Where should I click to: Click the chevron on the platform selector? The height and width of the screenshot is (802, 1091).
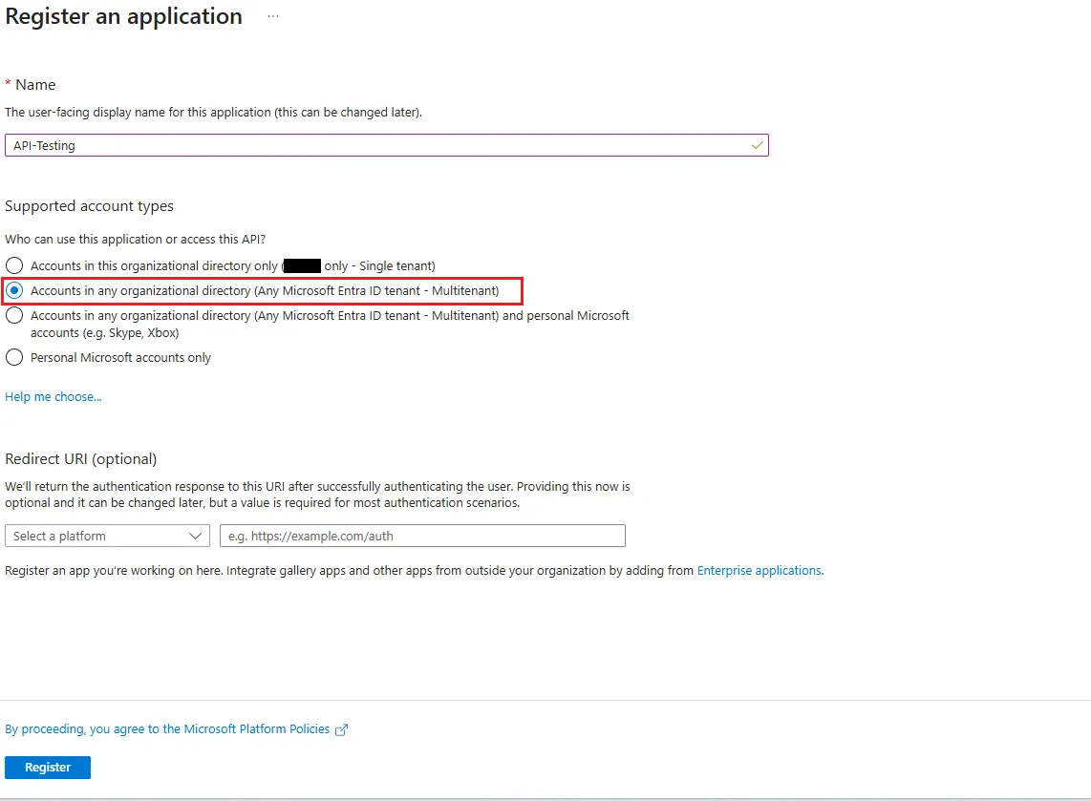click(196, 536)
